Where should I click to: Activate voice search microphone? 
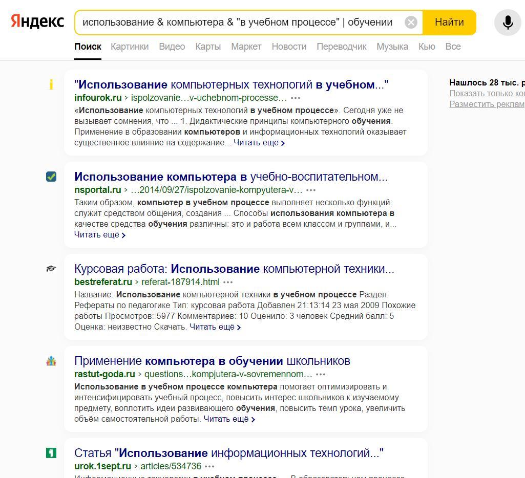click(x=508, y=23)
